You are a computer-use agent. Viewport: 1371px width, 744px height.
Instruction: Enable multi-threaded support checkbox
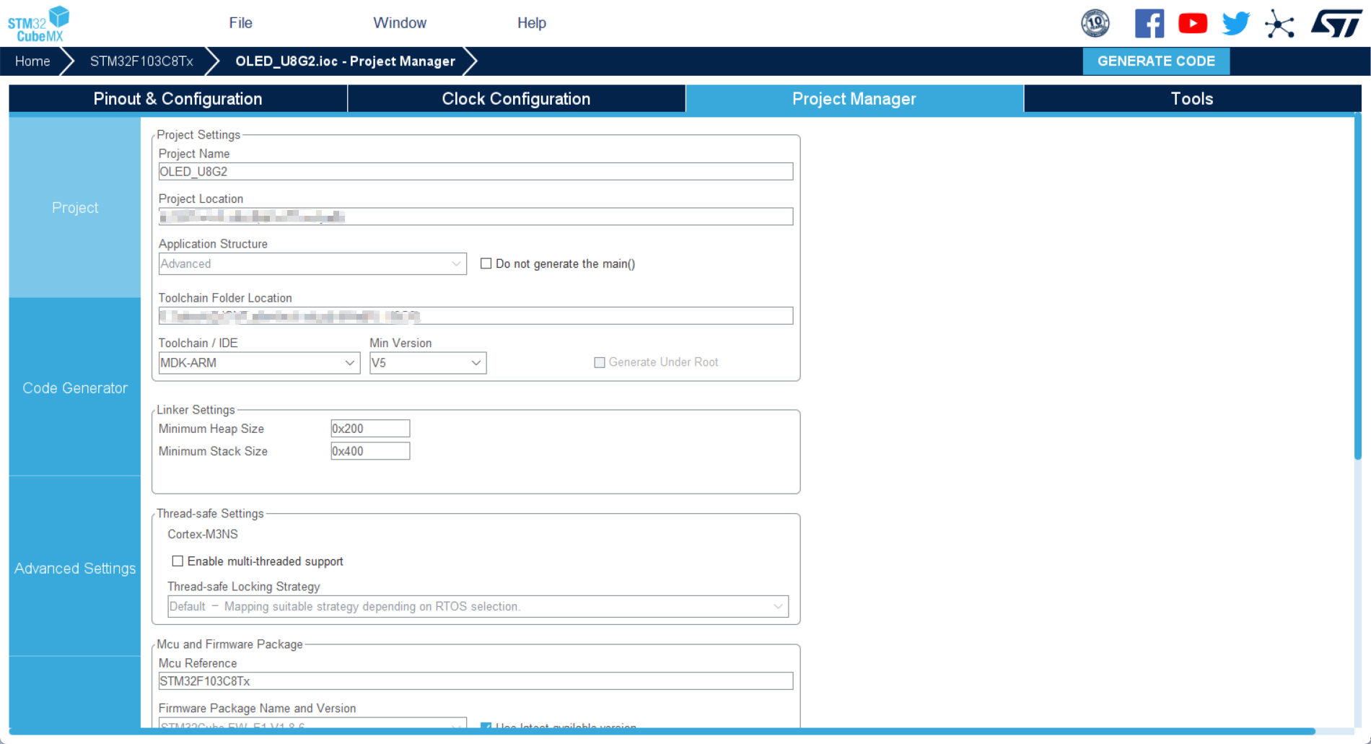178,561
